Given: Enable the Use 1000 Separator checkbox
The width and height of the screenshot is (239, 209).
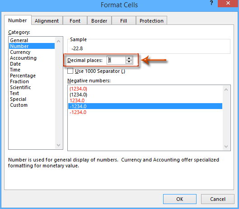Looking at the screenshot, I should coord(70,71).
